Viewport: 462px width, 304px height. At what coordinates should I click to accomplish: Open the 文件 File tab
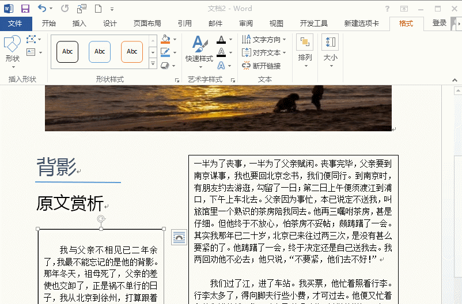pos(16,24)
